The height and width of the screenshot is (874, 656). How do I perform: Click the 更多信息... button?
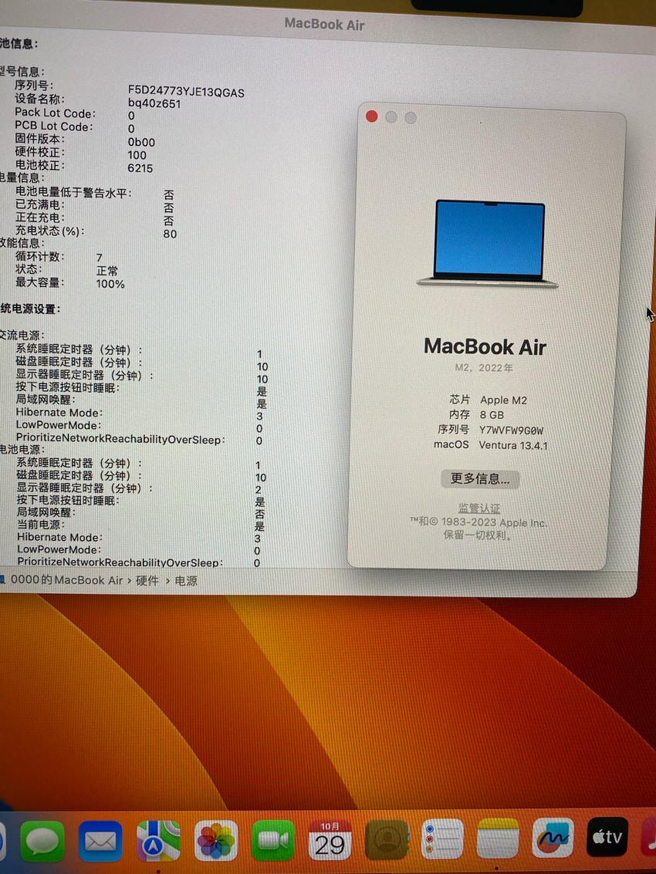pos(480,479)
